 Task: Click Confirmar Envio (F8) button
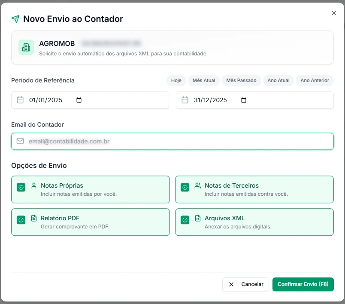(x=303, y=284)
